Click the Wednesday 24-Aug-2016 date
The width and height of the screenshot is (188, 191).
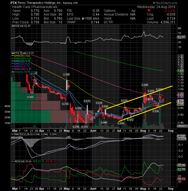(x=156, y=7)
